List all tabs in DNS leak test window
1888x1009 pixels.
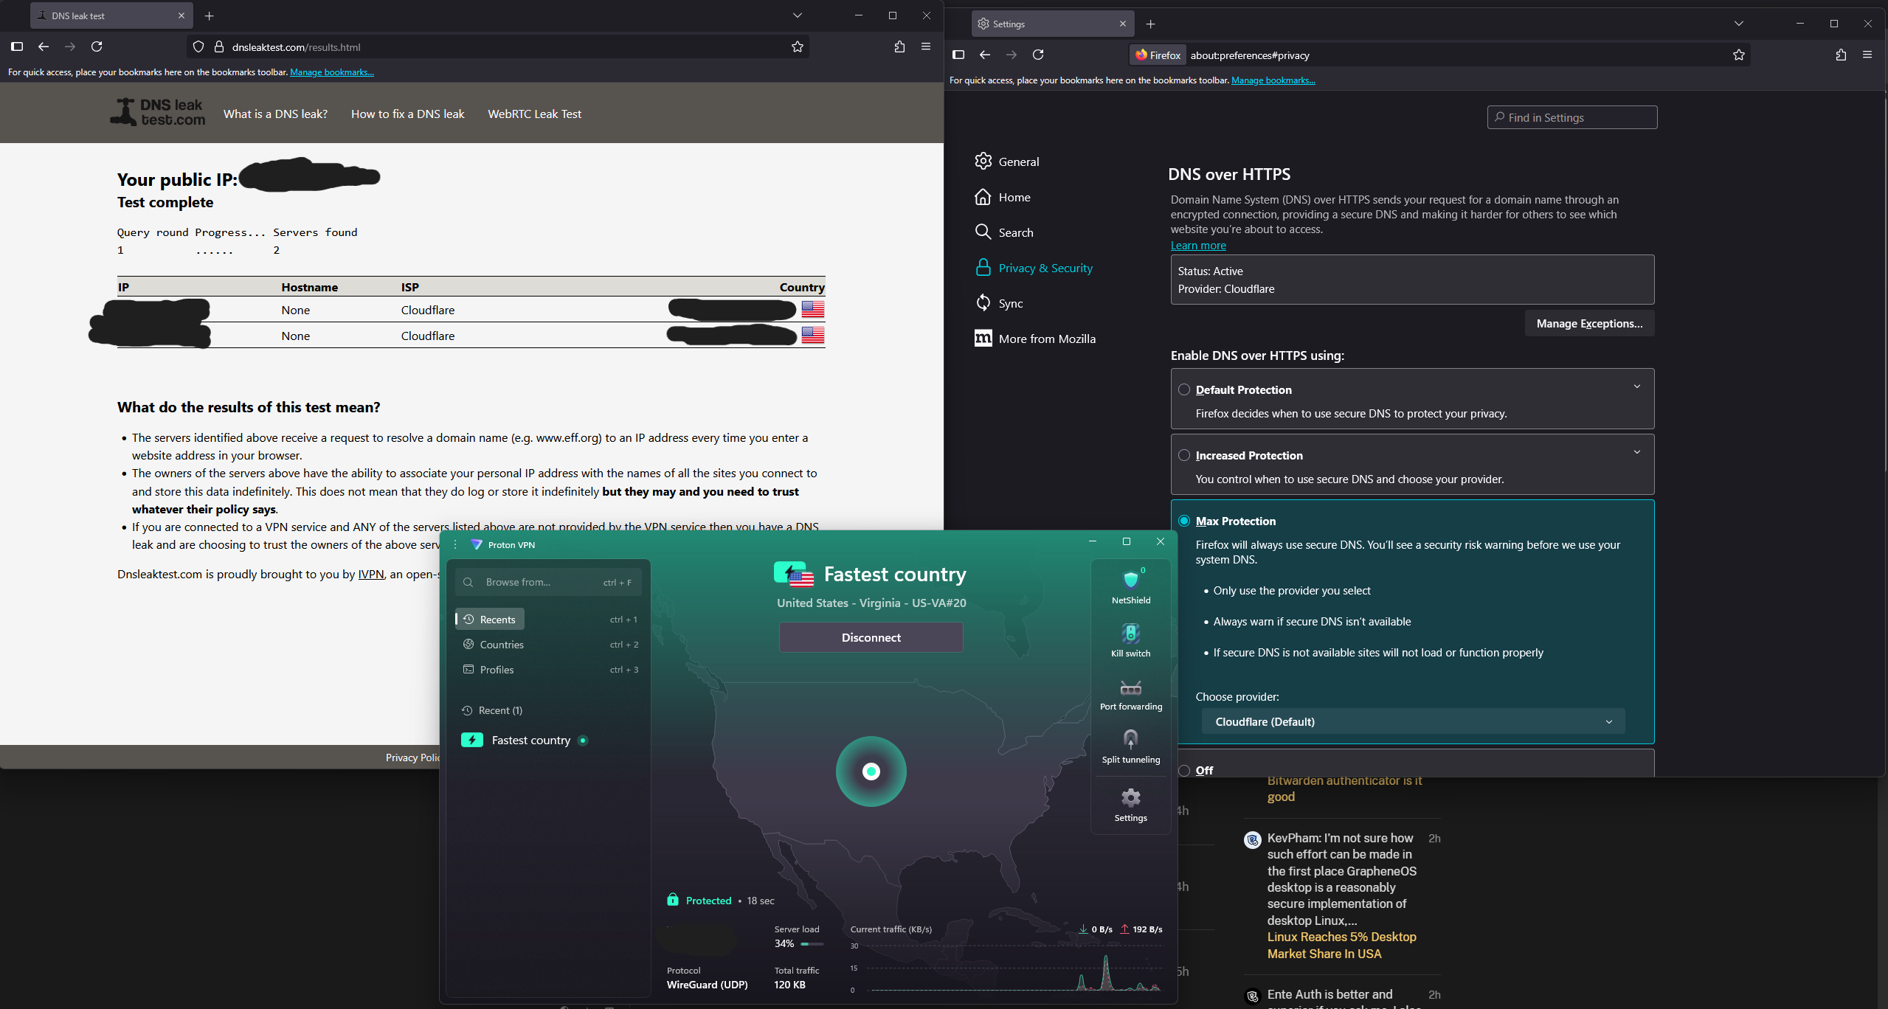[797, 15]
